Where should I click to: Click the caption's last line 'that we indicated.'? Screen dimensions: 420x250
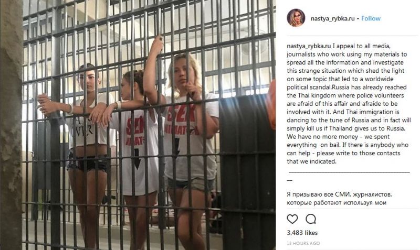click(x=311, y=161)
